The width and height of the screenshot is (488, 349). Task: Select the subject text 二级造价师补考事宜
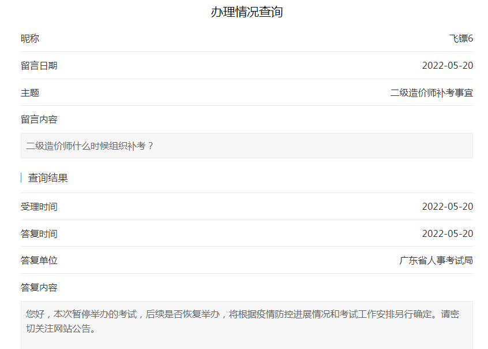click(x=431, y=92)
